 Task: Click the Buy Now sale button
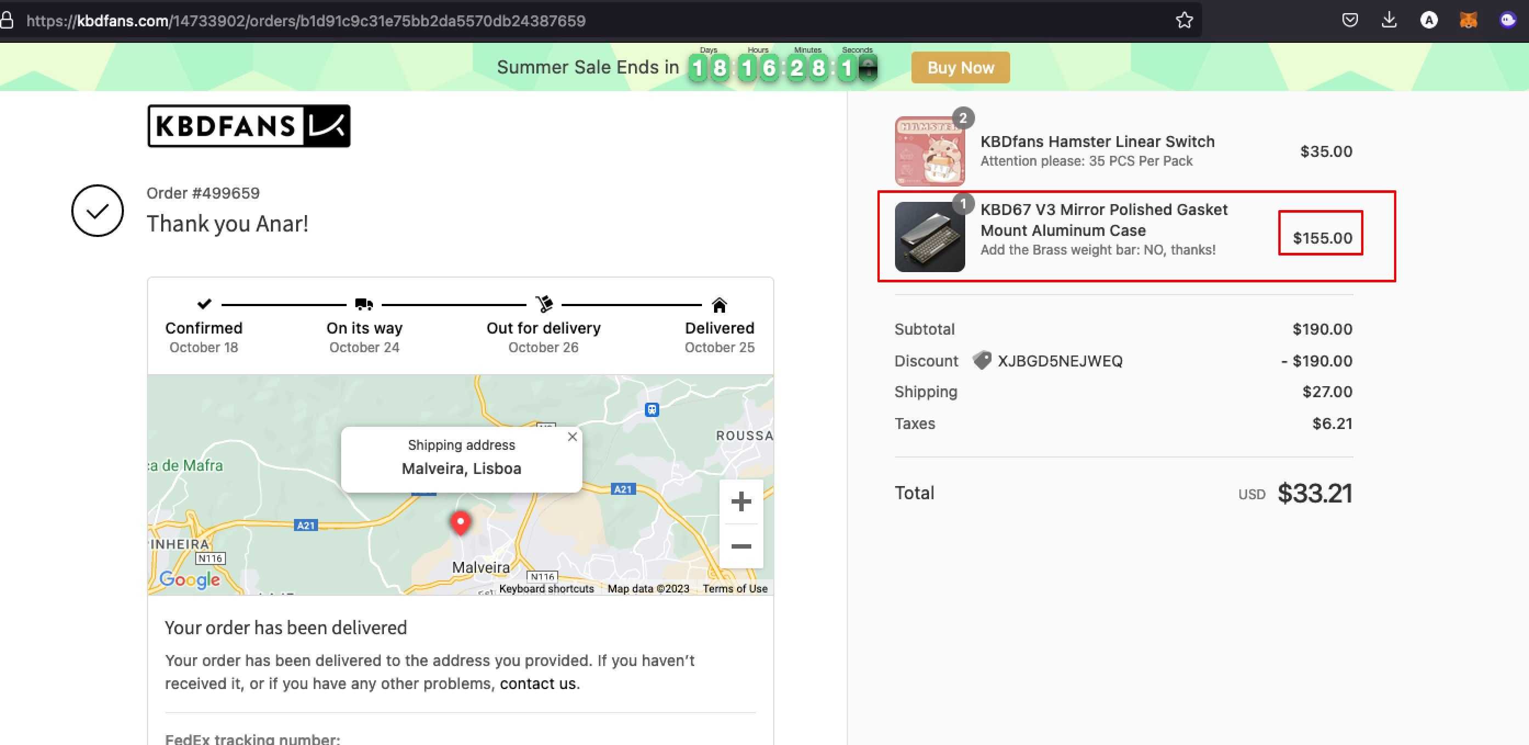[960, 67]
